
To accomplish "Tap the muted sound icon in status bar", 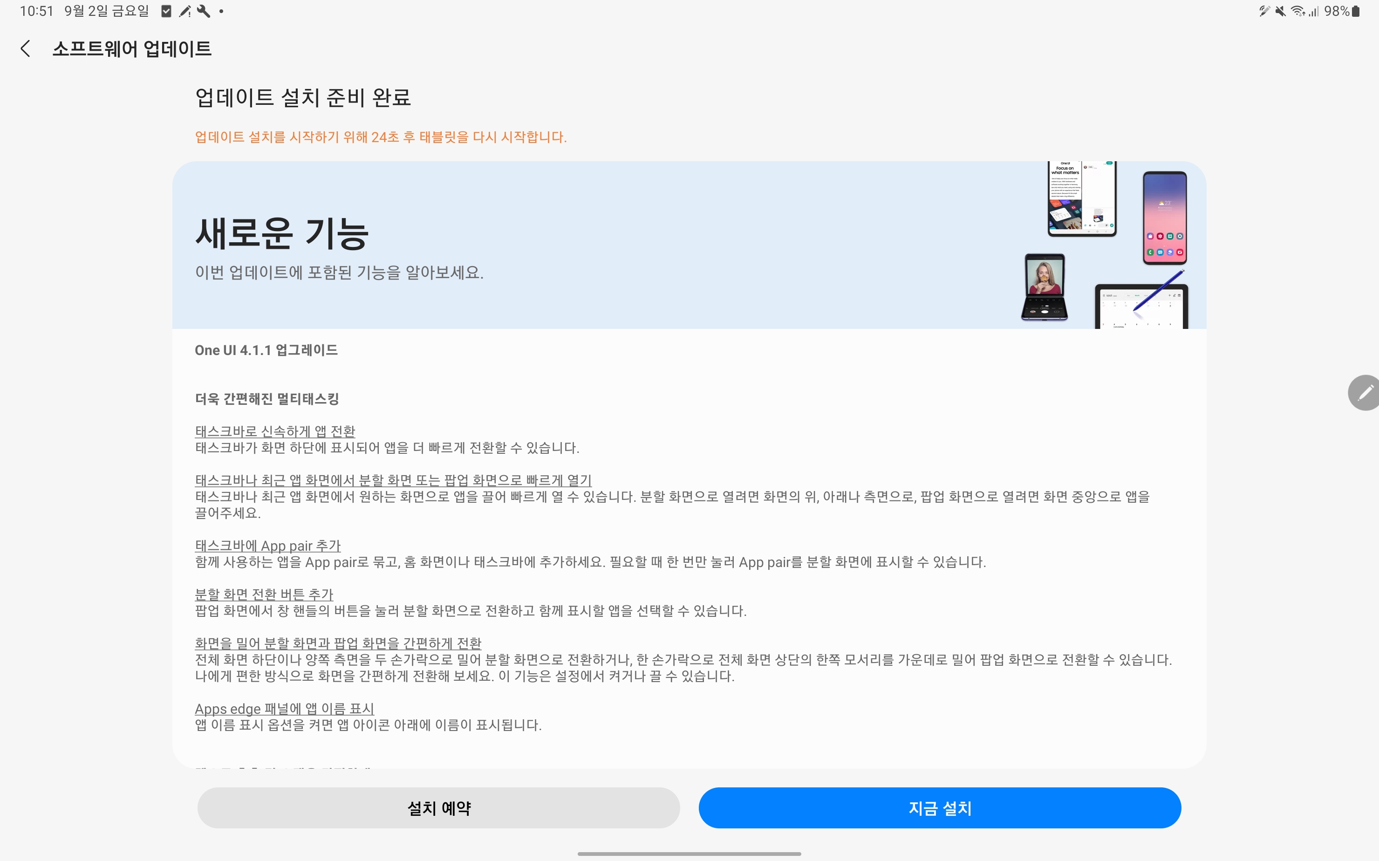I will pyautogui.click(x=1281, y=11).
